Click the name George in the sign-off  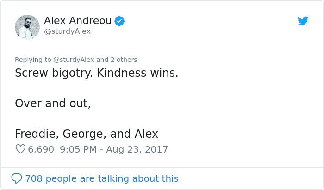pos(84,134)
